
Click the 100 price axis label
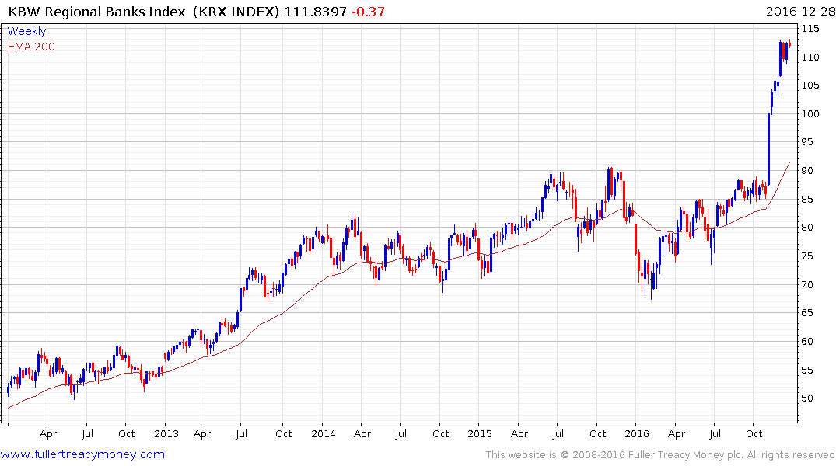click(810, 113)
